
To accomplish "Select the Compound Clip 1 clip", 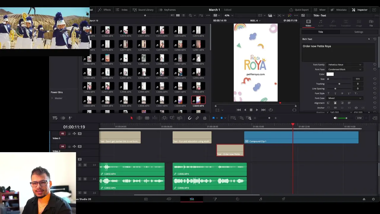I will [301, 138].
